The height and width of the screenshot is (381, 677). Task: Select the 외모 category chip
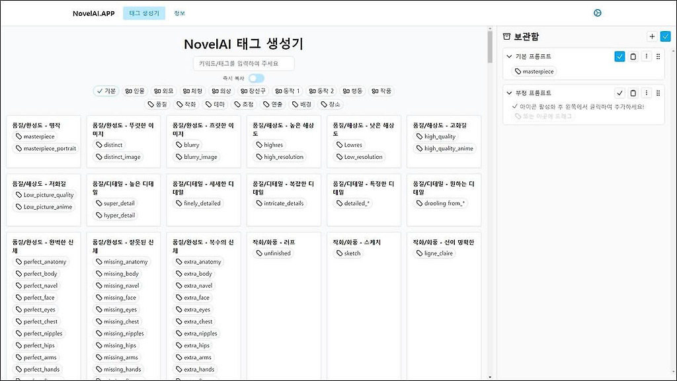[x=164, y=91]
